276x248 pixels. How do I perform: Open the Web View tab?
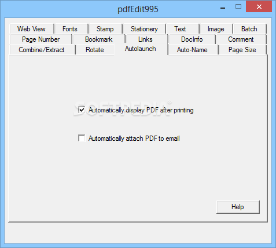[x=32, y=29]
